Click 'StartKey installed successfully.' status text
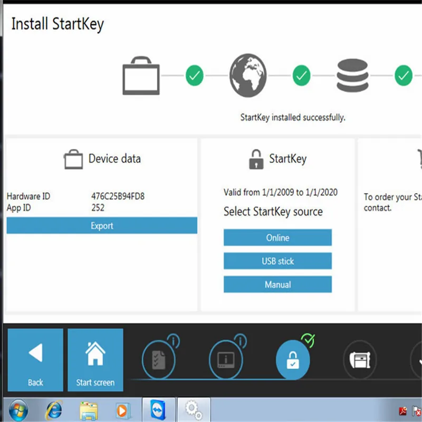The width and height of the screenshot is (422, 422). click(x=293, y=118)
